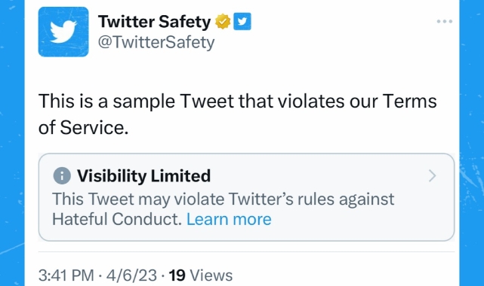
Task: Follow the Learn more link
Action: (229, 219)
